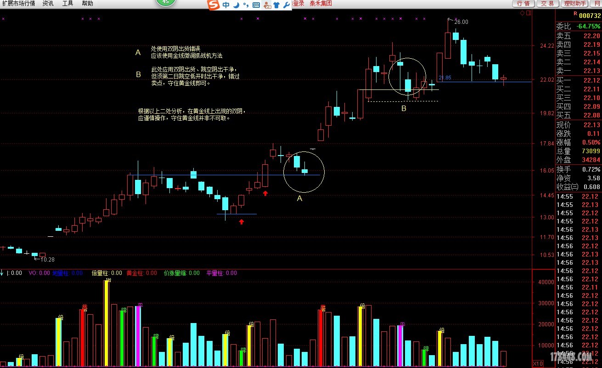
Task: Toggle the punctuation mode icon
Action: click(x=246, y=5)
